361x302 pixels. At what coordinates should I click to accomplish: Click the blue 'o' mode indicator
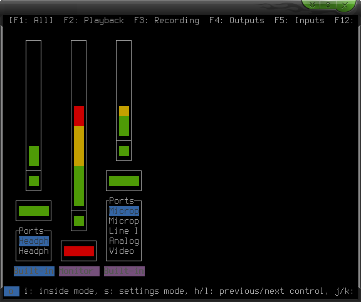point(11,291)
